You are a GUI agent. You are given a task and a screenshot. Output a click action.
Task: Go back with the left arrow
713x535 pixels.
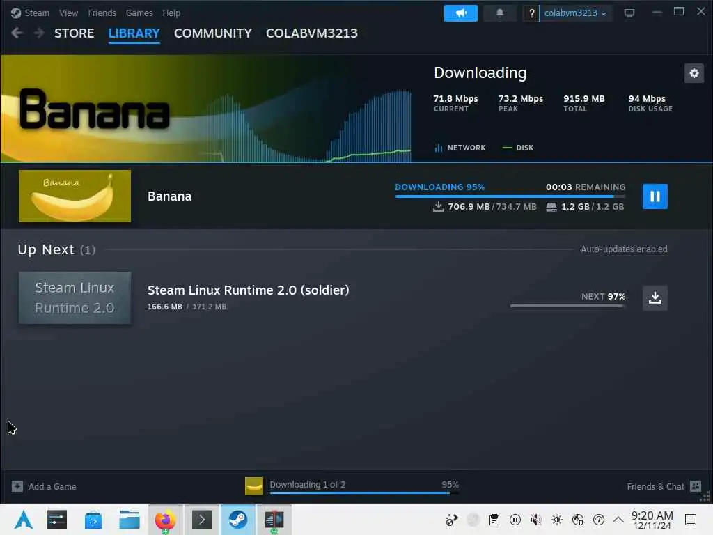coord(17,33)
